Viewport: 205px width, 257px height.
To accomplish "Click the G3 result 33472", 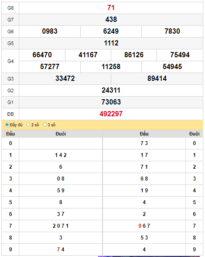I will coord(65,79).
